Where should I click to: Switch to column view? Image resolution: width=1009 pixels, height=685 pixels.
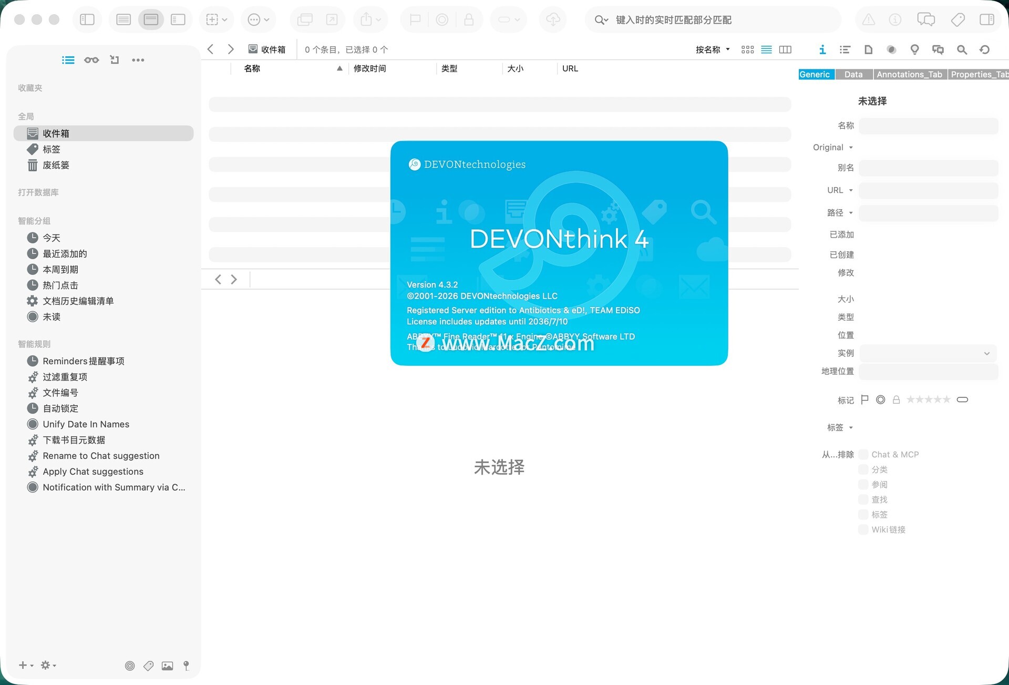tap(785, 49)
